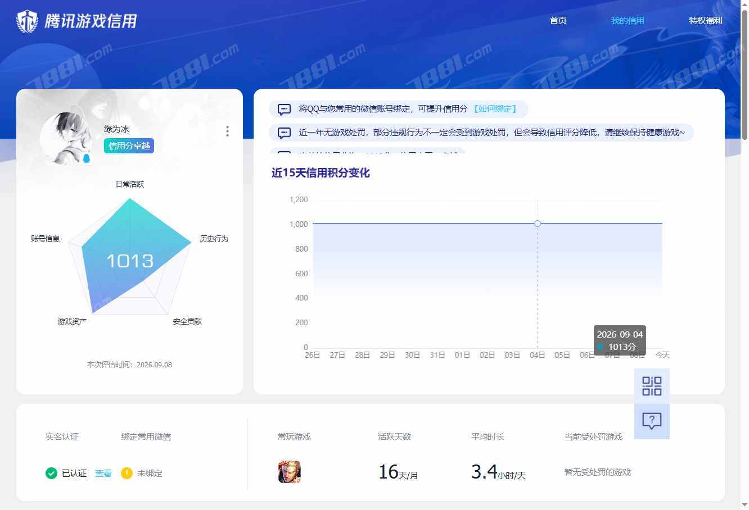Click the 1013 score in the radar chart
This screenshot has width=749, height=510.
130,261
